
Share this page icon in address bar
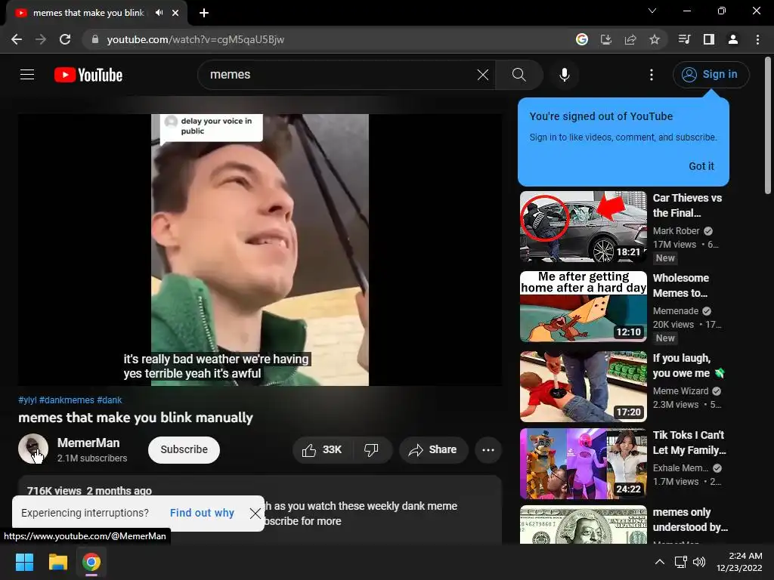(630, 39)
